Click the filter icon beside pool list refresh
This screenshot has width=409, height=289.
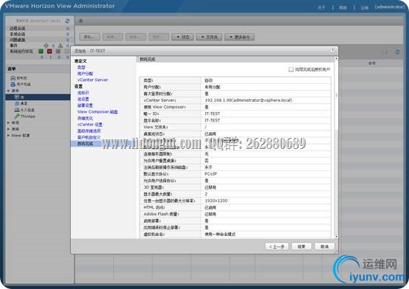tap(385, 52)
